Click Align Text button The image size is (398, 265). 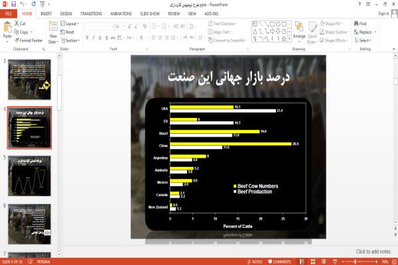(x=220, y=32)
